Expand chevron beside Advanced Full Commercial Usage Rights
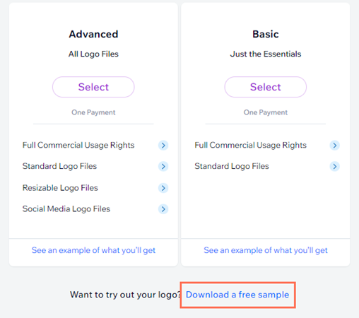Screen dimensions: 359x318 (x=163, y=146)
